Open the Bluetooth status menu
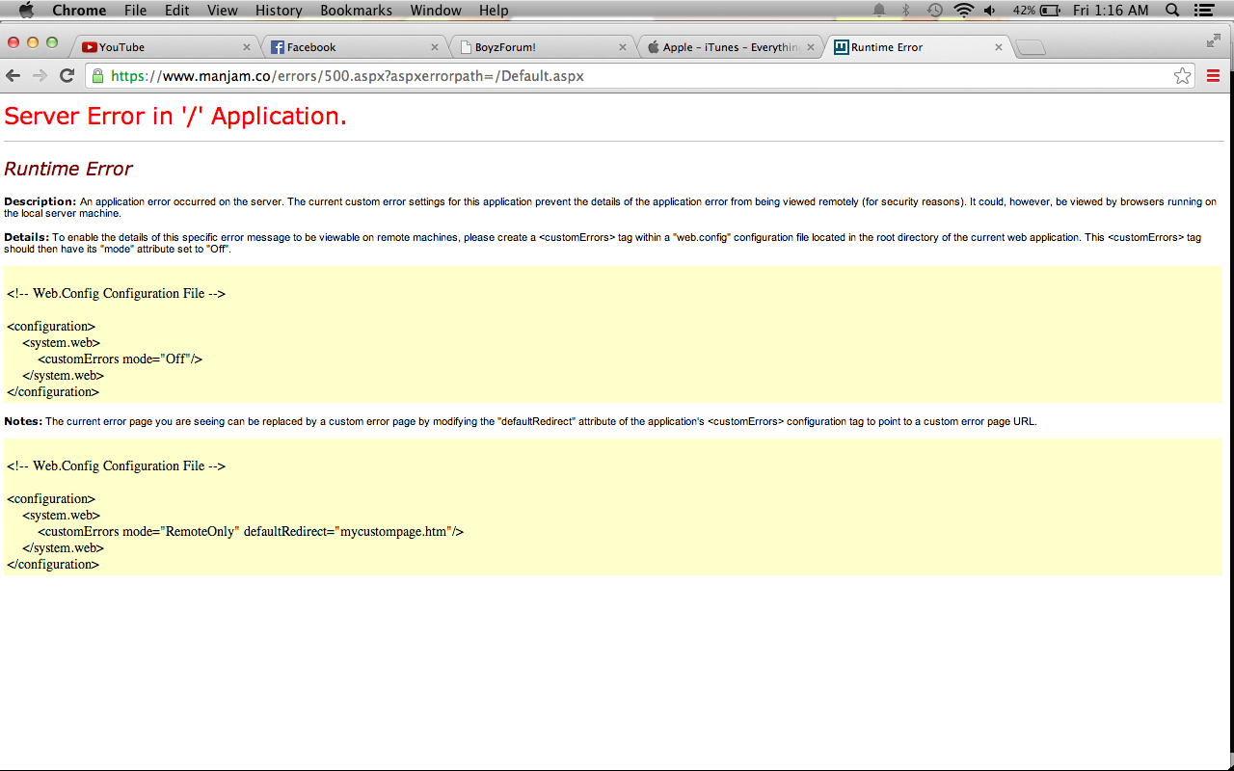Image resolution: width=1234 pixels, height=771 pixels. pos(905,11)
